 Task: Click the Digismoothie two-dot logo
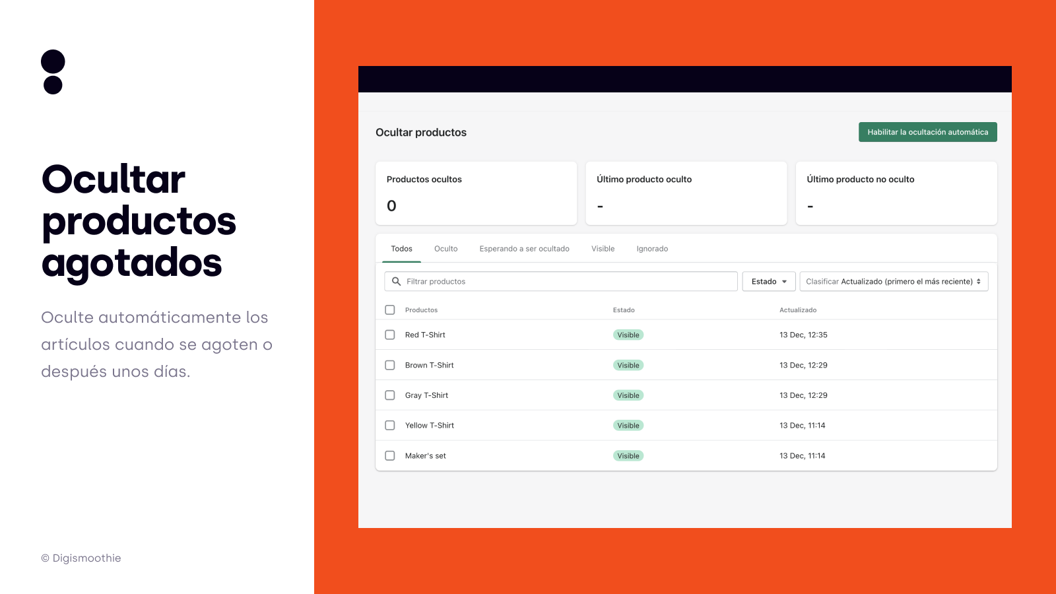[x=53, y=72]
